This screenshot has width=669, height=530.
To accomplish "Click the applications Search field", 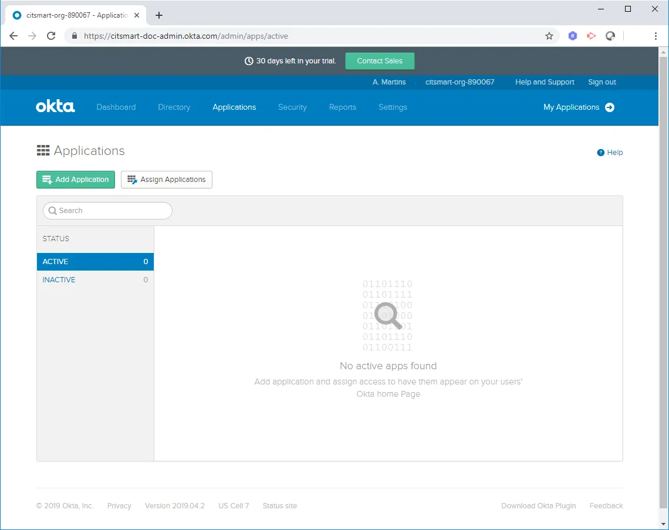I will click(x=107, y=211).
